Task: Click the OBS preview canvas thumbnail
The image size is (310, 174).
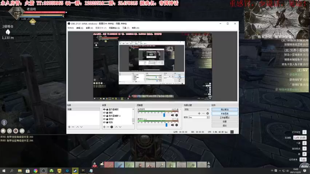Action: click(152, 66)
